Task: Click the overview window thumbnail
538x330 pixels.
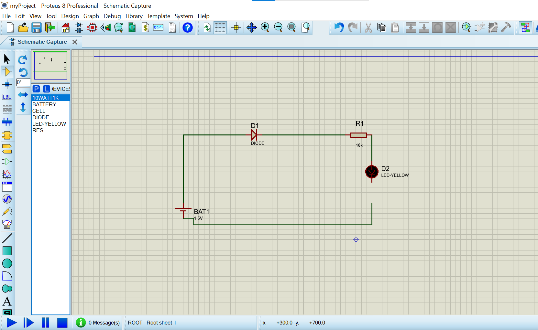Action: point(50,65)
